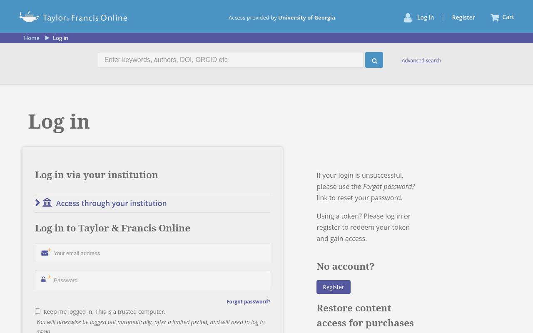Viewport: 533px width, 333px height.
Task: Click the breadcrumb arrow after Home
Action: tap(47, 38)
